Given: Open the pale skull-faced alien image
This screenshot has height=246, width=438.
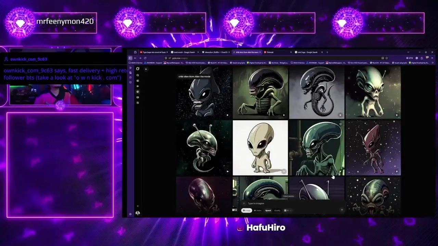Looking at the screenshot, I should (373, 93).
